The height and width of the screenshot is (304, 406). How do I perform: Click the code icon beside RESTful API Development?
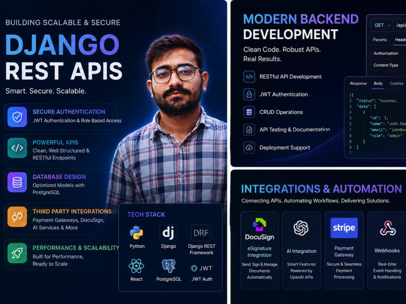click(249, 77)
